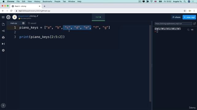Open the Version control sidebar icon

coord(3,31)
